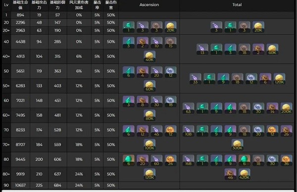Select the 80K Mora coin icon
The width and height of the screenshot is (297, 192).
tap(149, 115)
